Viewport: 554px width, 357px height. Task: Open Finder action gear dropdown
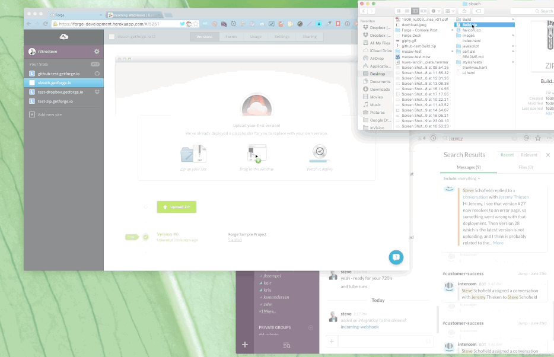(435, 11)
